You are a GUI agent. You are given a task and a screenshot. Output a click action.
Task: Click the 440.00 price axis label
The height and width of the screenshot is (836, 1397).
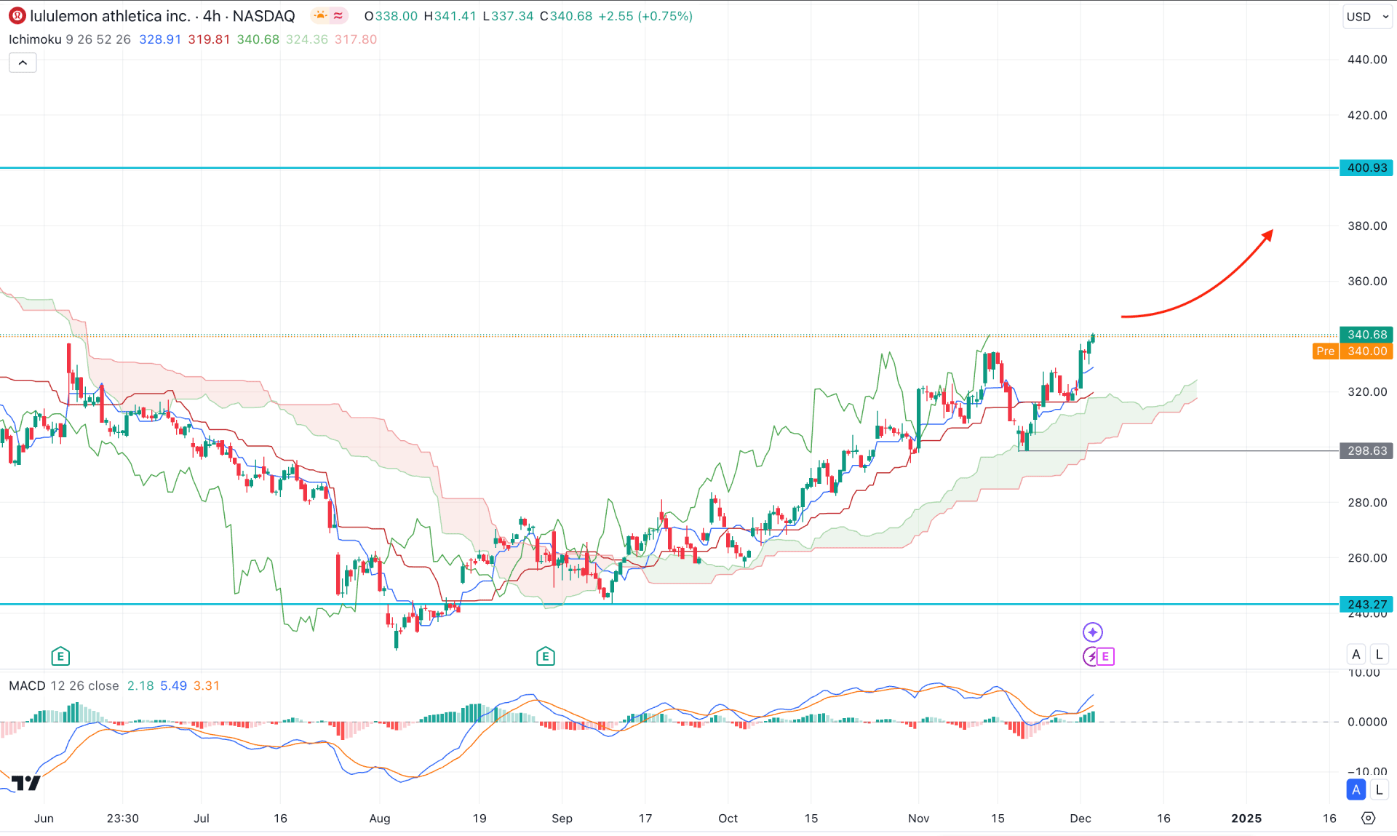tap(1367, 60)
